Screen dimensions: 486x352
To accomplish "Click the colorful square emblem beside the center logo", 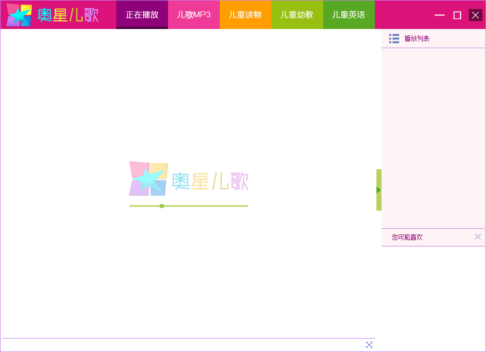I will [x=148, y=179].
